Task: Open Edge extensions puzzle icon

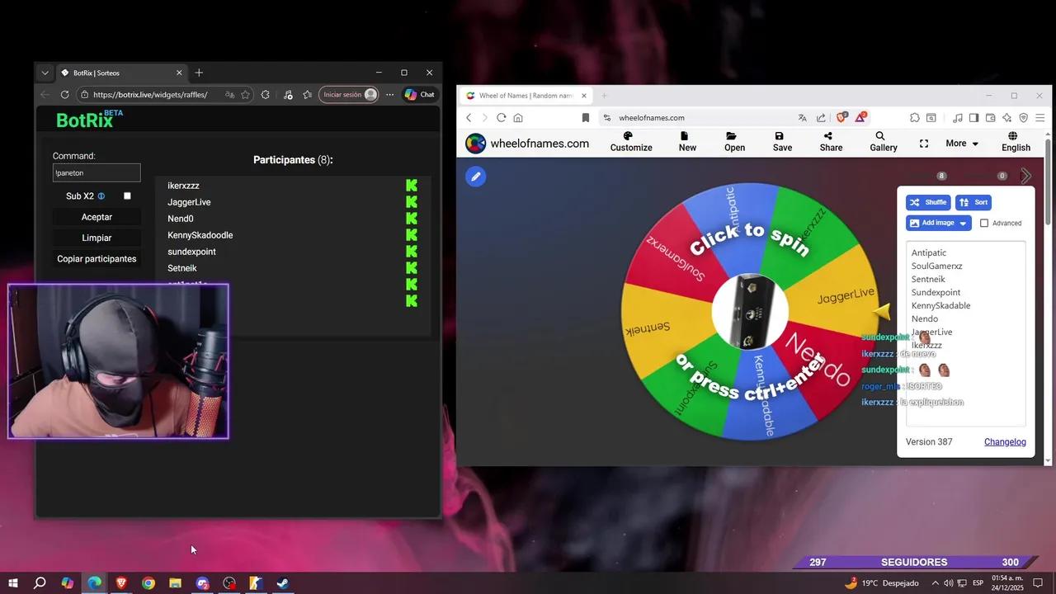Action: click(265, 95)
